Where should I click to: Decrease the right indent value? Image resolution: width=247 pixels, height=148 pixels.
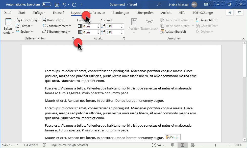[98, 34]
